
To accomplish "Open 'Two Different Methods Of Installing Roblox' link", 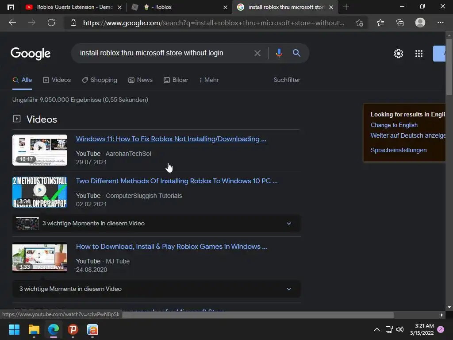I will click(x=177, y=181).
